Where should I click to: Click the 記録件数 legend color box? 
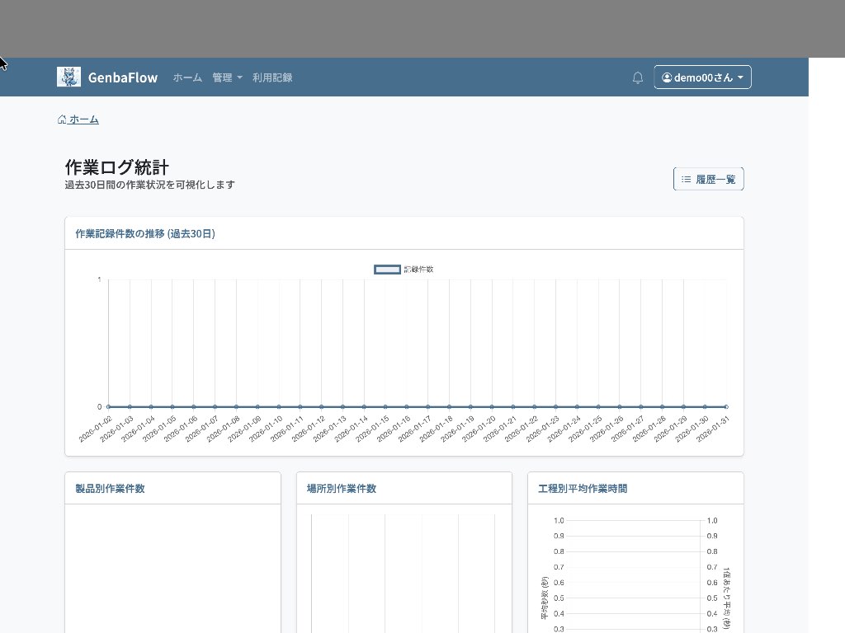coord(387,270)
